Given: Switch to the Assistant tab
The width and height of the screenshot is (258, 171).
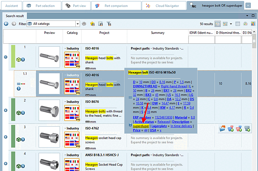Looking at the screenshot, I should [x=11, y=6].
